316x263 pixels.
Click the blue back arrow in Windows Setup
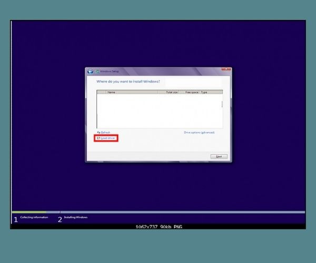[x=90, y=72]
